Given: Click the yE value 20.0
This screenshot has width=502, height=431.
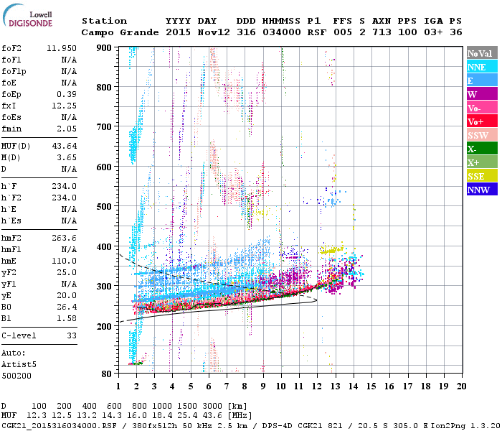Looking at the screenshot, I should click(67, 296).
